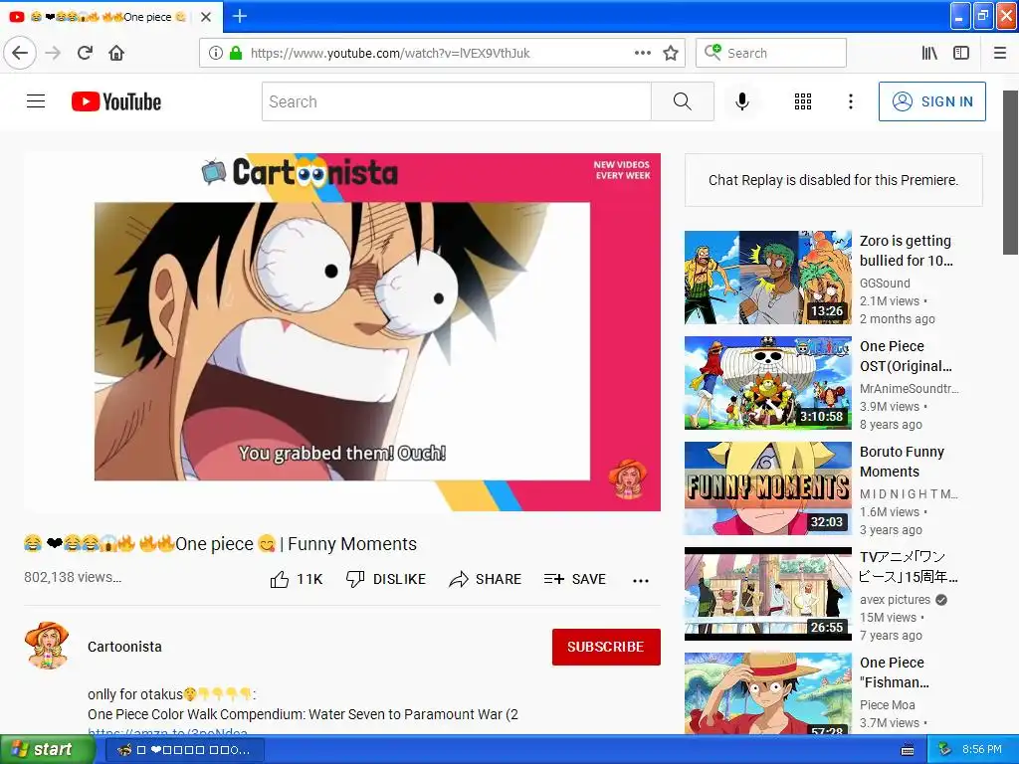The image size is (1019, 764).
Task: Open a new tab with the plus button
Action: (240, 16)
